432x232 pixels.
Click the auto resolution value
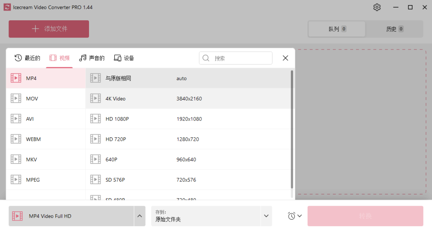tap(181, 78)
